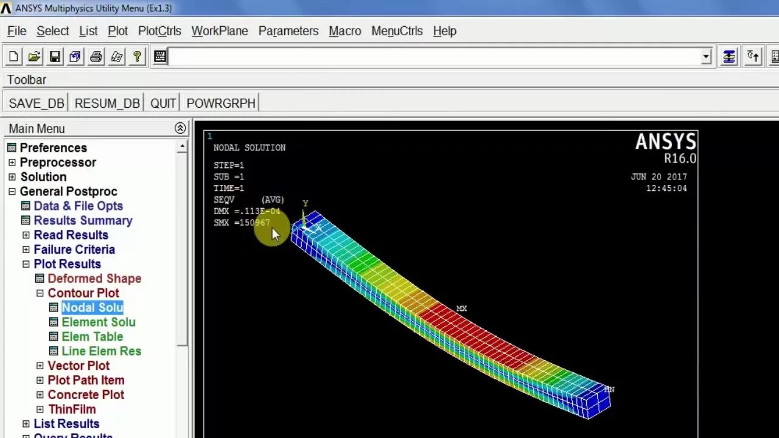779x438 pixels.
Task: Expand the Plot Path Item node
Action: [40, 381]
